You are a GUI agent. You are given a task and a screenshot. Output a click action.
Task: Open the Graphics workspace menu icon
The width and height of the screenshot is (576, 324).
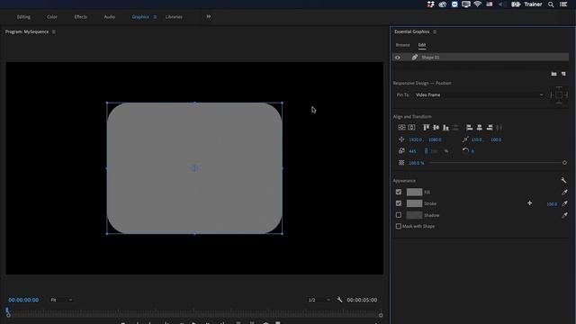155,17
